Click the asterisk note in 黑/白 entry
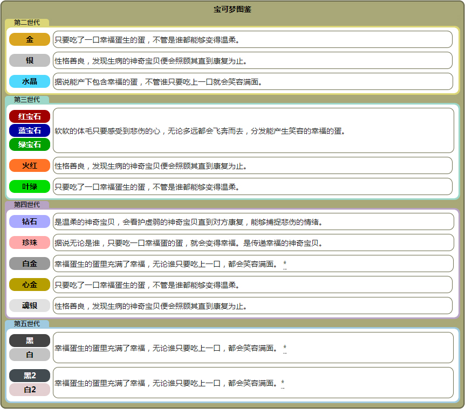Image resolution: width=465 pixels, height=409 pixels. click(285, 348)
